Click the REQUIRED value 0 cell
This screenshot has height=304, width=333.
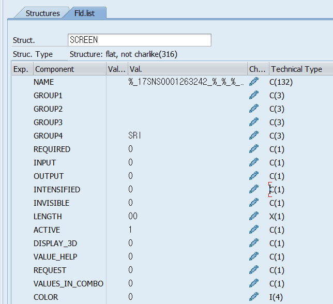pyautogui.click(x=130, y=149)
